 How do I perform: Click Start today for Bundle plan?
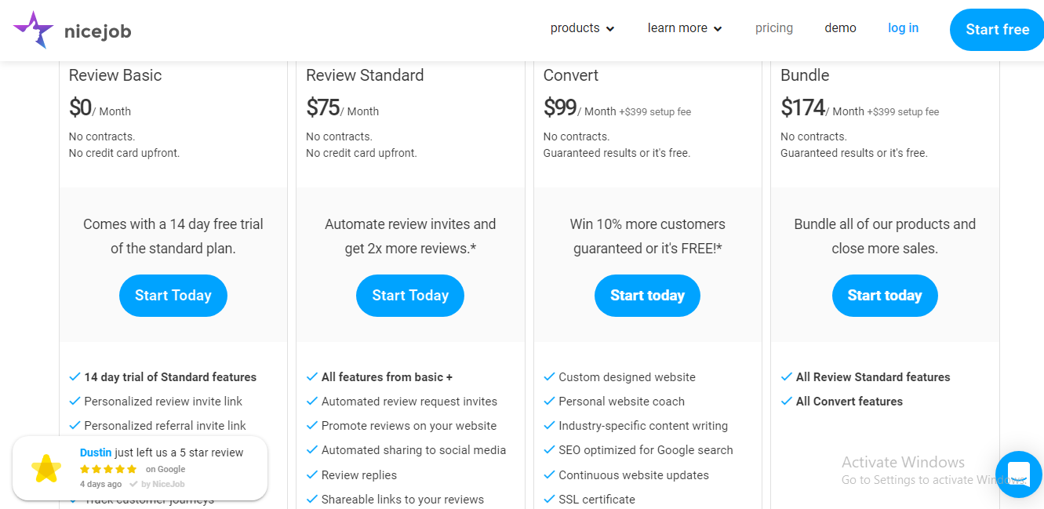tap(885, 296)
